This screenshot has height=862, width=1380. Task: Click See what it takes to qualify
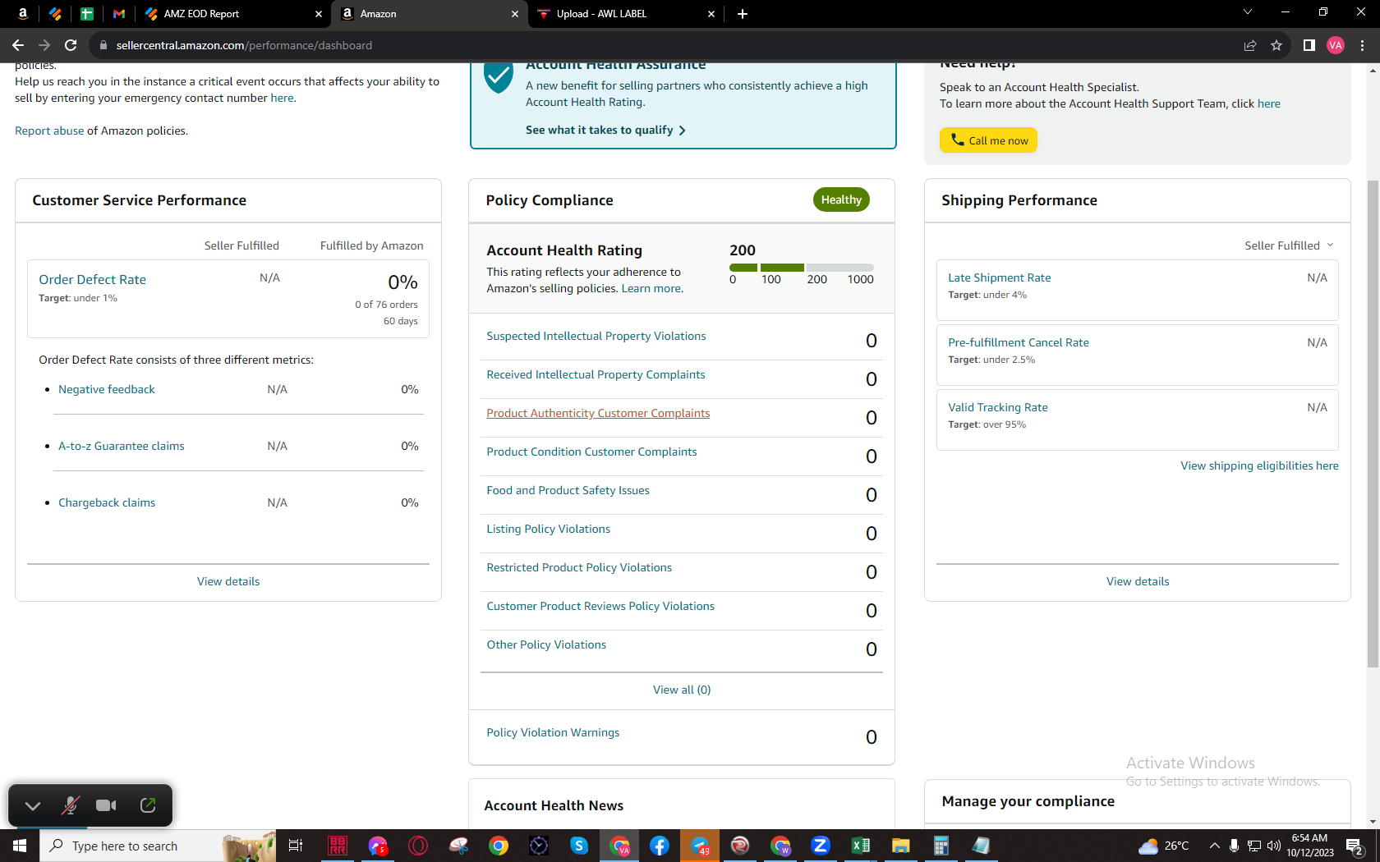[x=605, y=130]
